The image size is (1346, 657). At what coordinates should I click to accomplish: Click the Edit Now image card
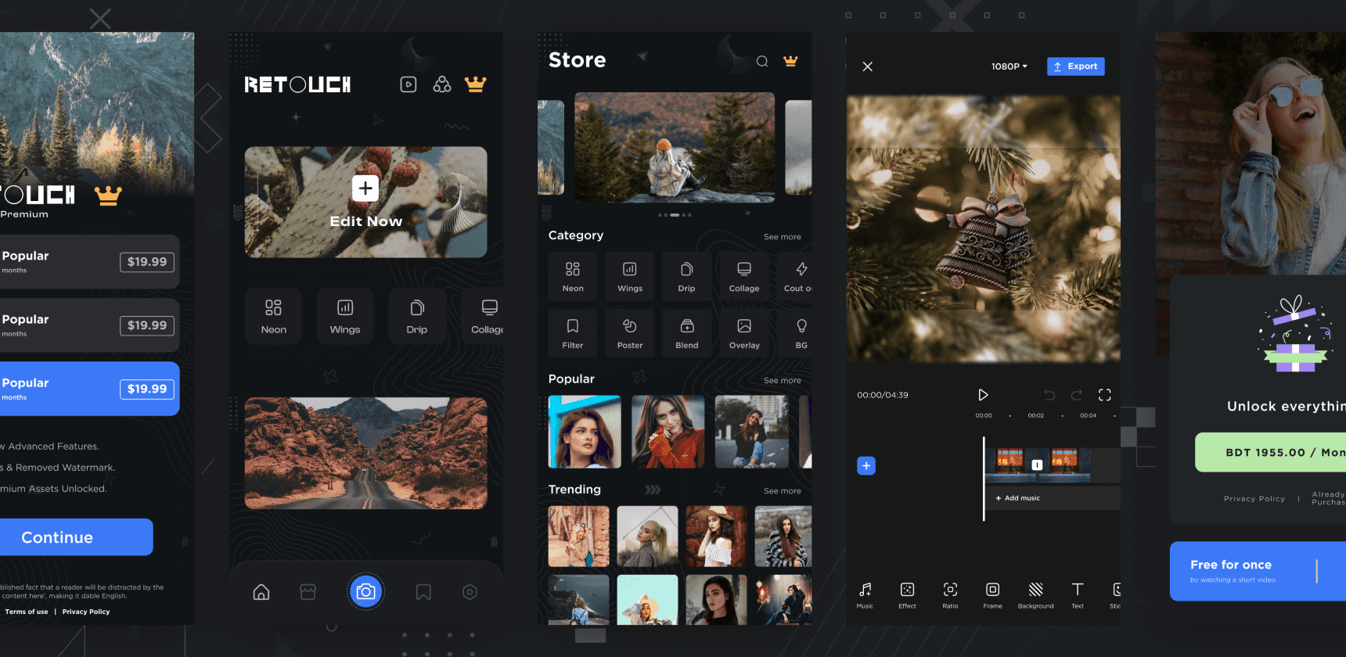tap(365, 202)
